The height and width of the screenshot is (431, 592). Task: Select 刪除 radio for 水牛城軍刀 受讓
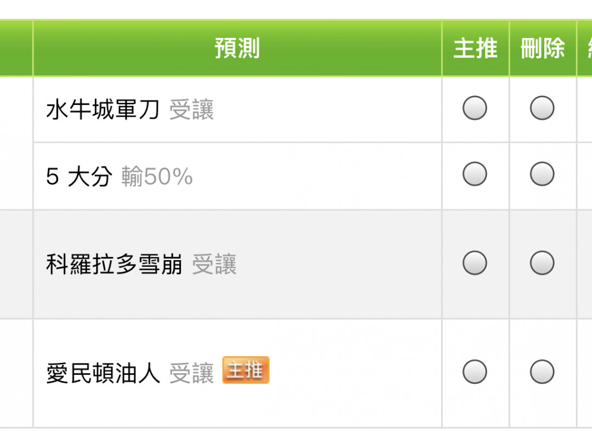[x=542, y=108]
